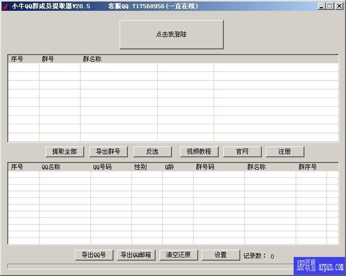Image resolution: width=346 pixels, height=276 pixels.
Task: Click the 群序号 column header
Action: [312, 167]
